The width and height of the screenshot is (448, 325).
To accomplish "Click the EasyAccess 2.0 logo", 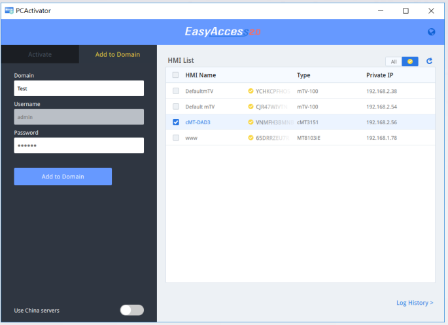I will click(x=222, y=31).
